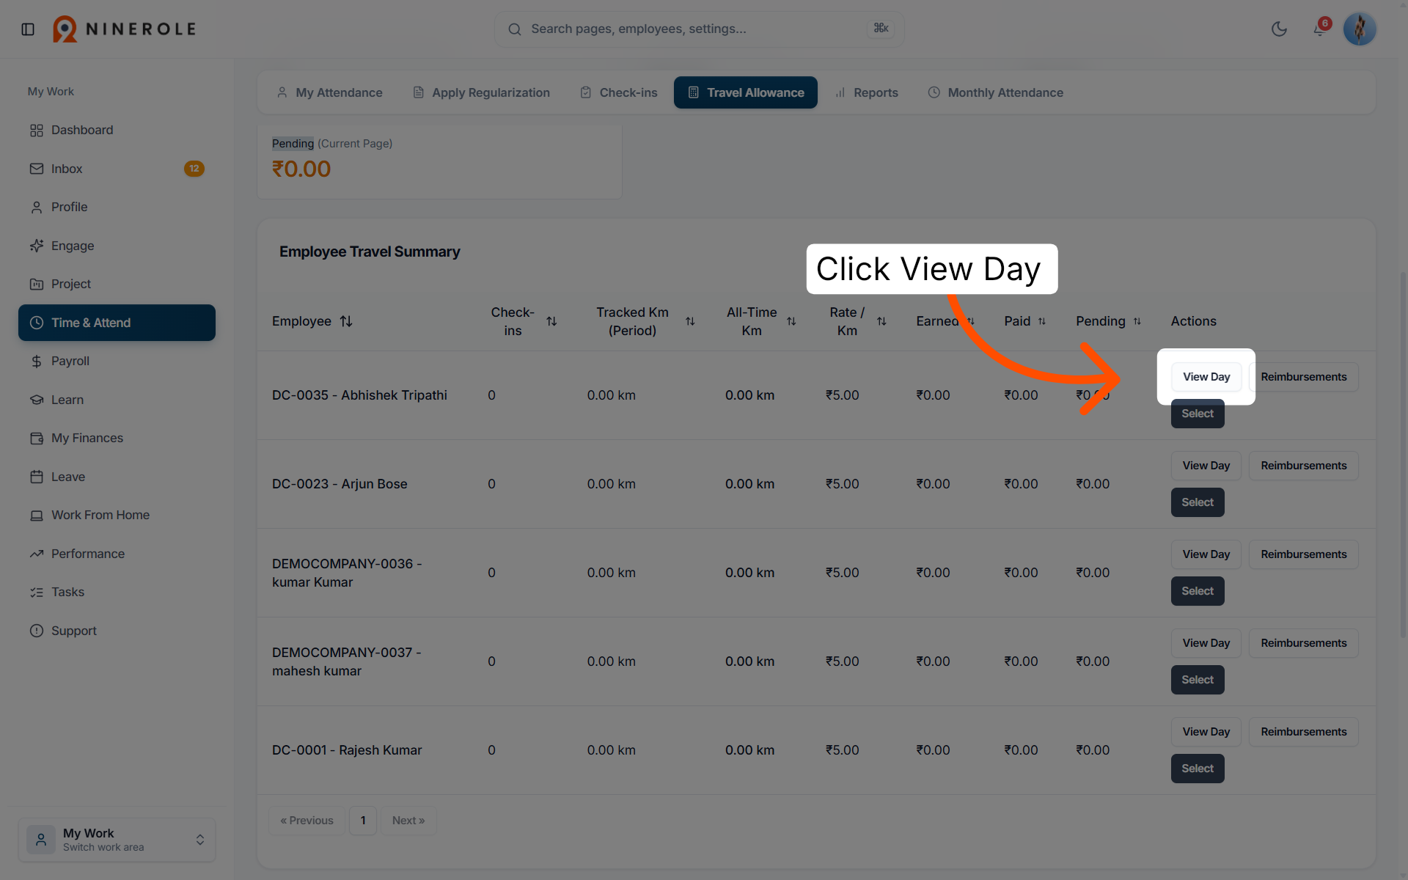1408x880 pixels.
Task: Select the Travel Allowance tab
Action: pyautogui.click(x=746, y=92)
